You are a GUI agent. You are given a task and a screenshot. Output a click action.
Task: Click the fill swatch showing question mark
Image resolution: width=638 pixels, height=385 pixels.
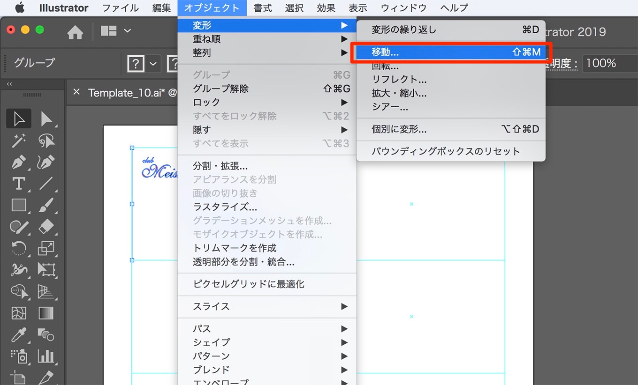[136, 64]
